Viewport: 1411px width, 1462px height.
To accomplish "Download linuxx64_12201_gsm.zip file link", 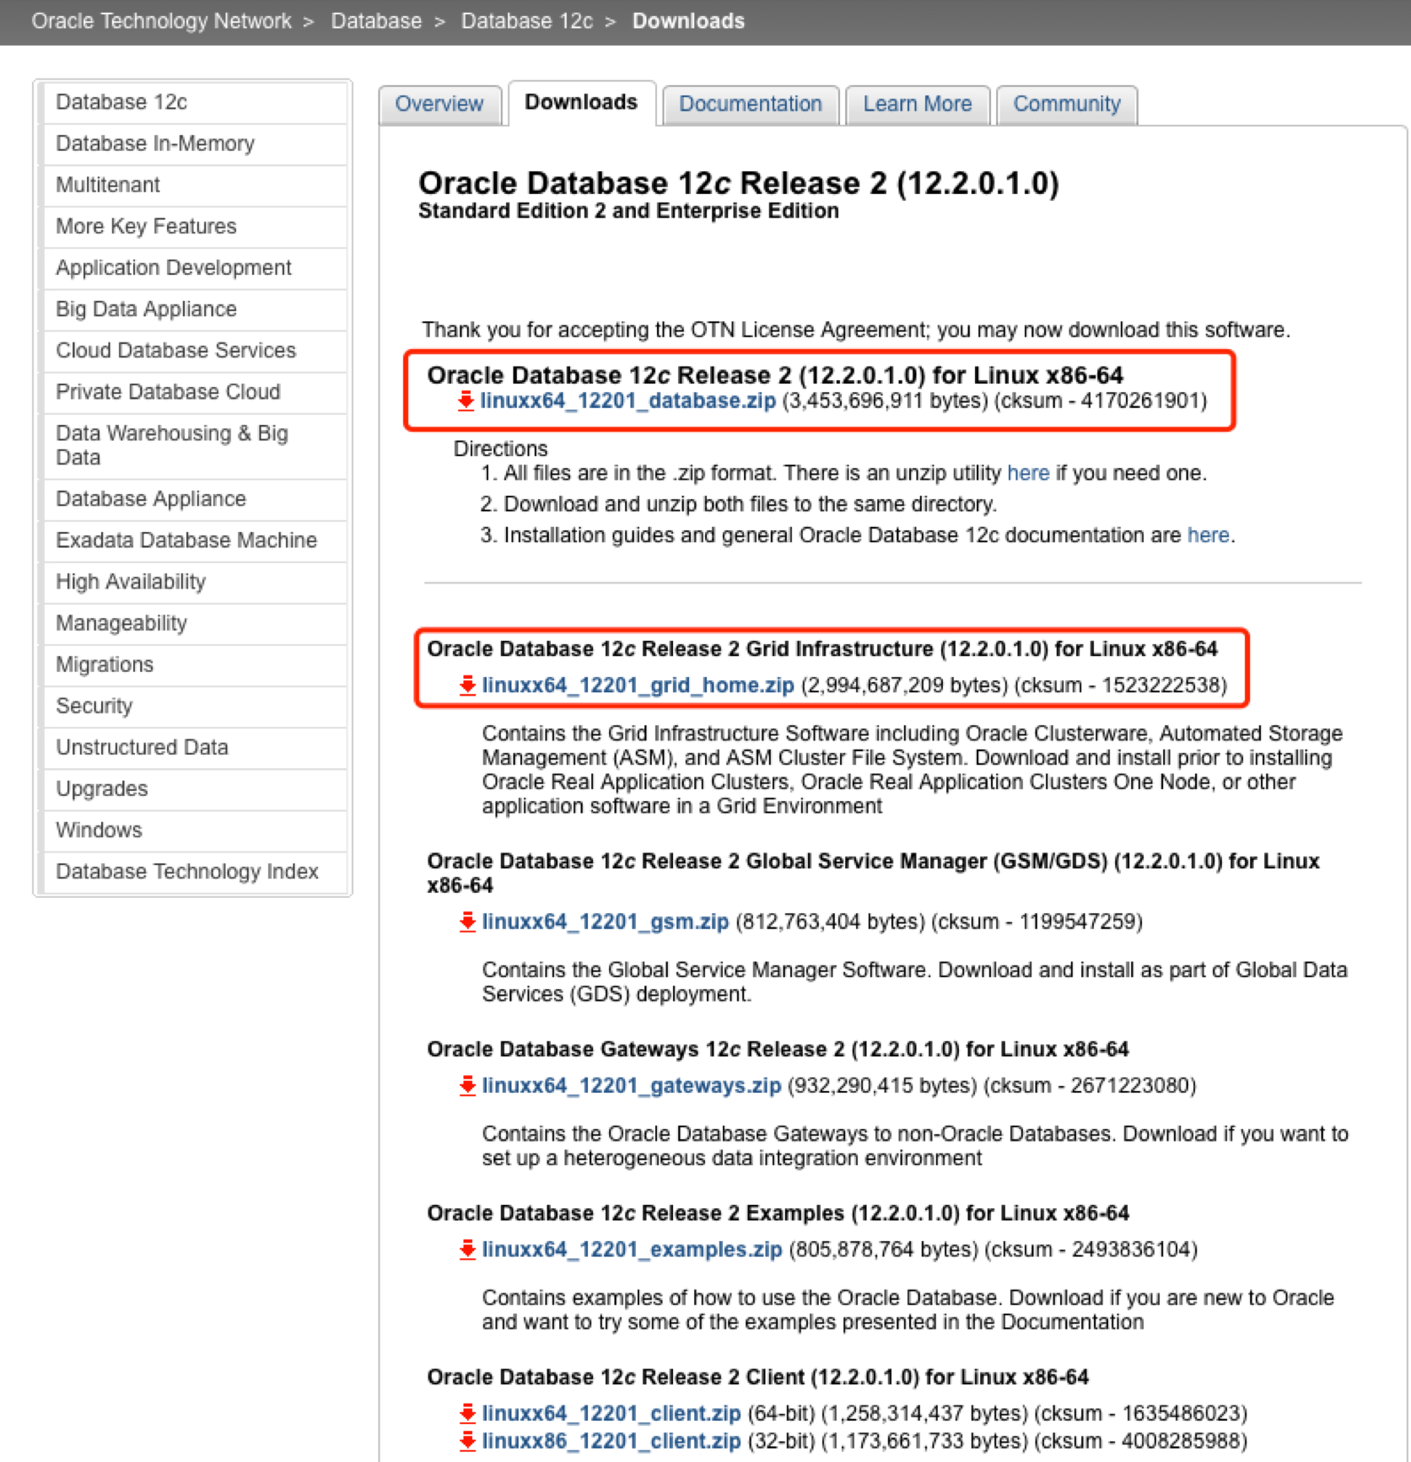I will point(606,922).
